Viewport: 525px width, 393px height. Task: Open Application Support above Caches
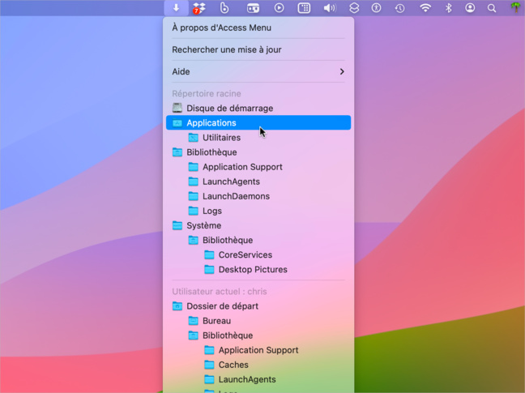click(258, 350)
